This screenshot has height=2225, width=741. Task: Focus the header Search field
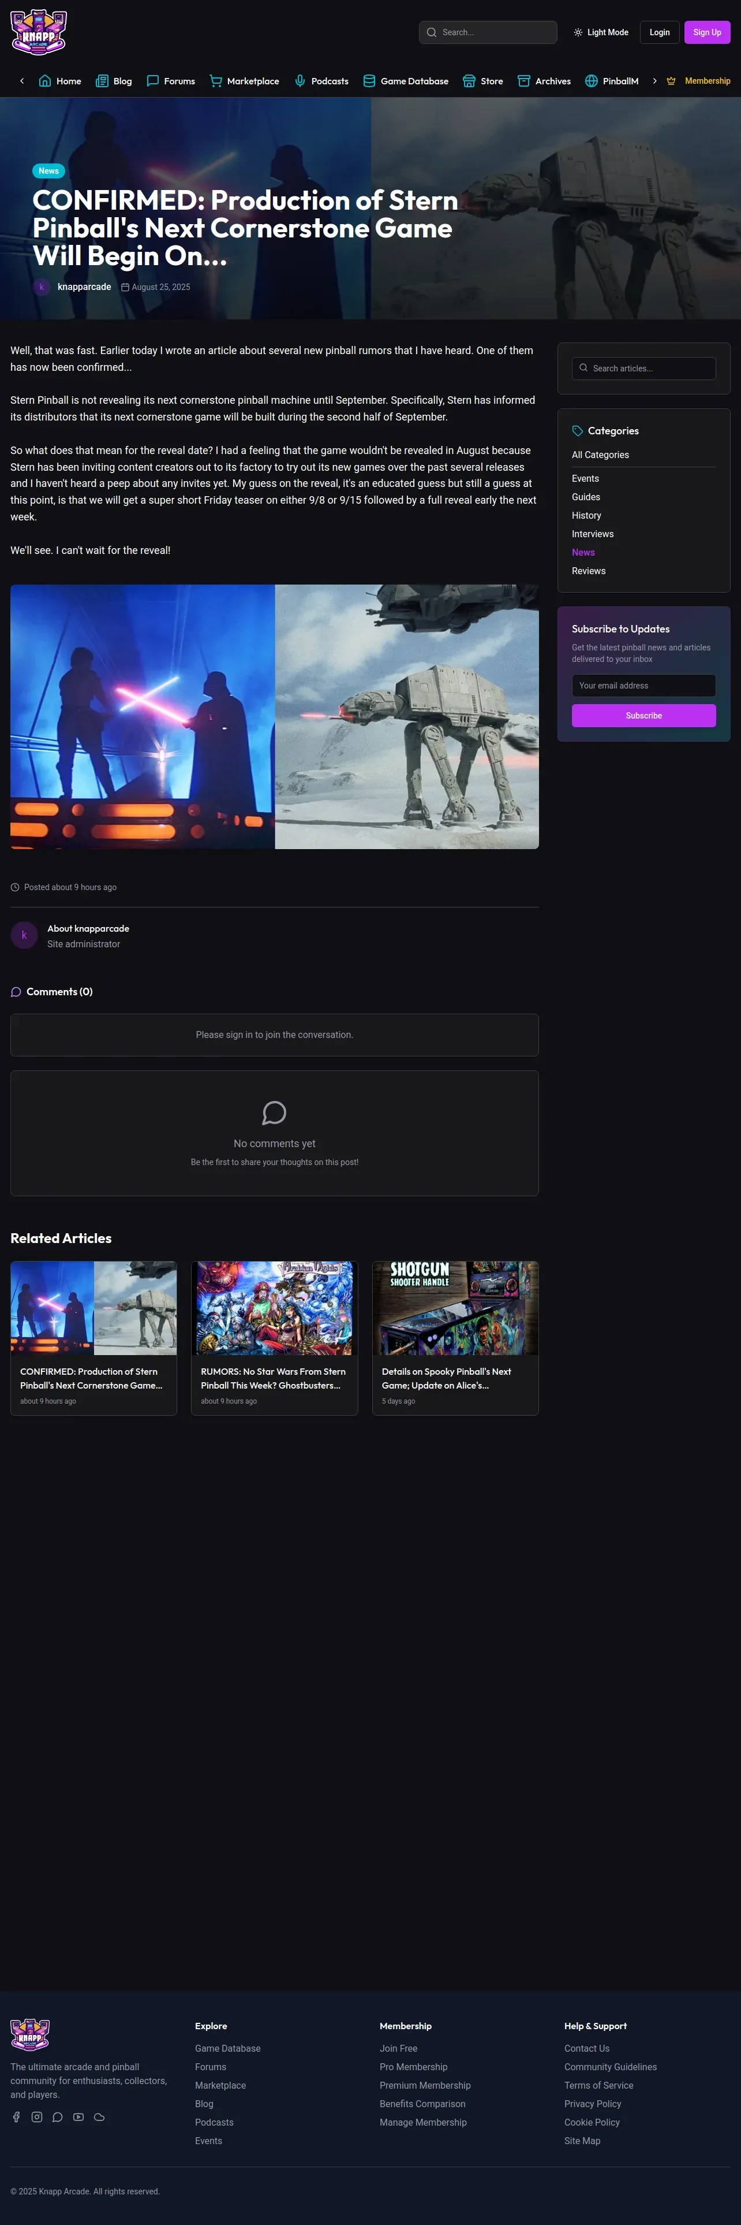pos(488,33)
